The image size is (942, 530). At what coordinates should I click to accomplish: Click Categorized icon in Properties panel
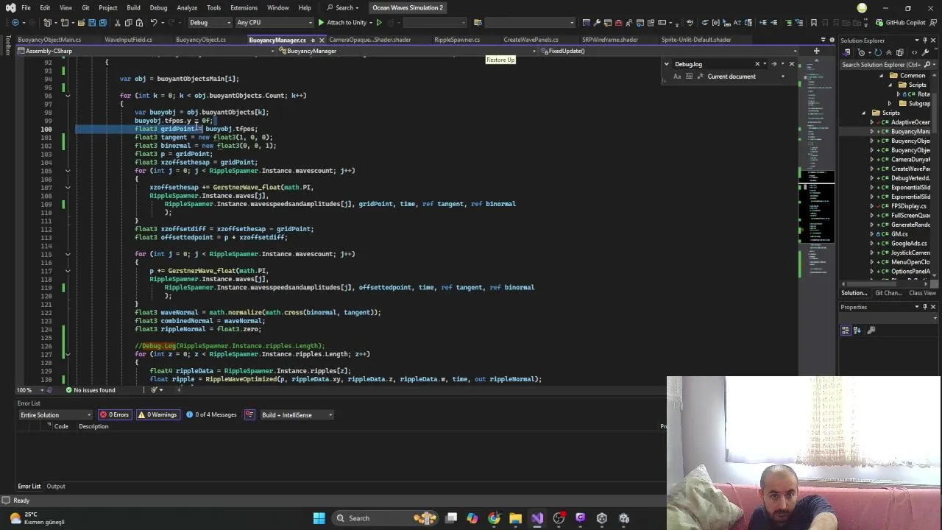pyautogui.click(x=846, y=330)
